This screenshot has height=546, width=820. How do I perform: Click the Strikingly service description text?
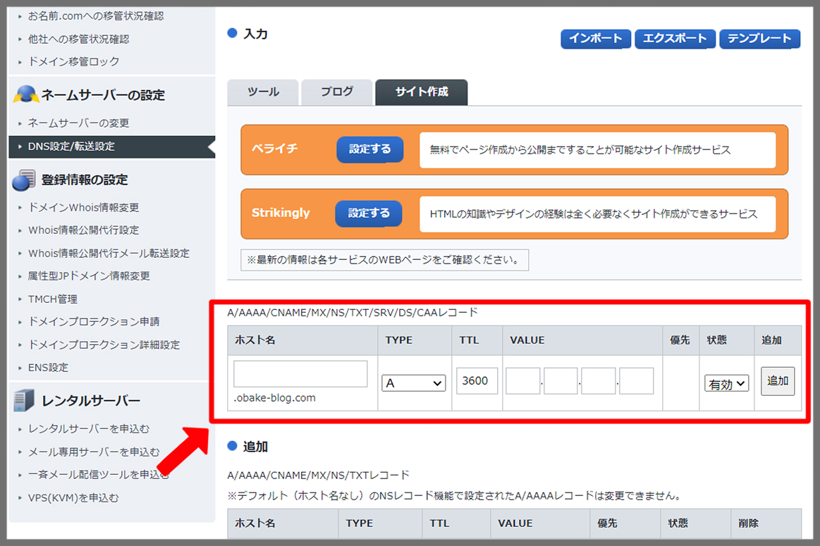(594, 214)
